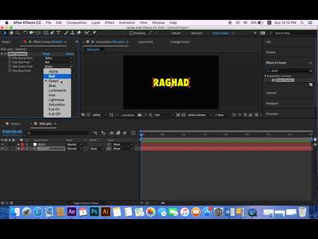
Task: Select the Eraser tool
Action: pos(79,33)
